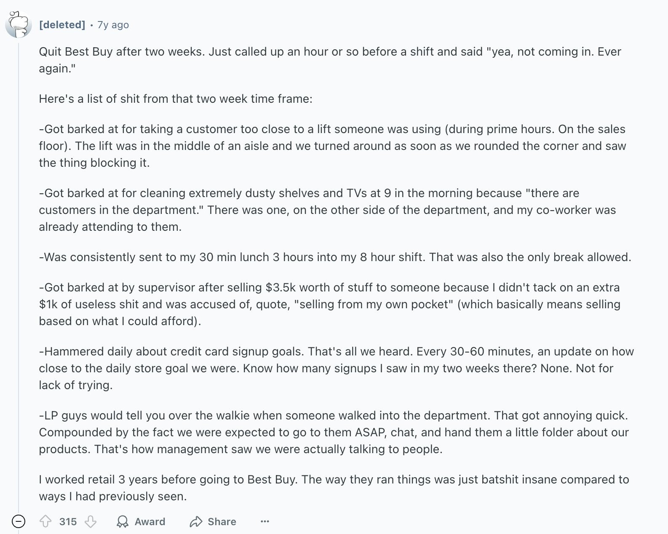Upvote the Best Buy comment
The width and height of the screenshot is (668, 534).
[45, 522]
